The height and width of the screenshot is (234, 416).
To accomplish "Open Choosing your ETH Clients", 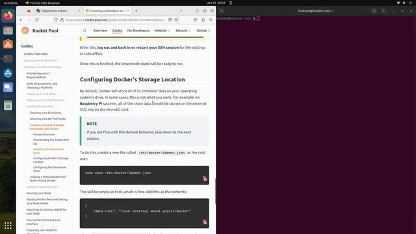I will (x=45, y=112).
